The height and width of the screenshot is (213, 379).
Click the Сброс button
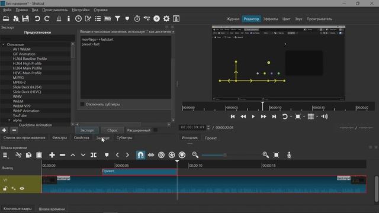[113, 130]
